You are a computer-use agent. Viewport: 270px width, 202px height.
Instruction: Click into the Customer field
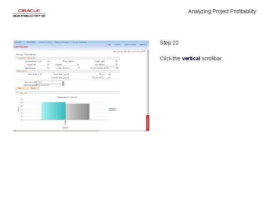[70, 65]
